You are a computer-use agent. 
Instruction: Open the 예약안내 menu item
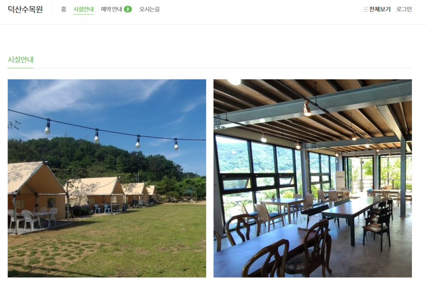tap(111, 9)
